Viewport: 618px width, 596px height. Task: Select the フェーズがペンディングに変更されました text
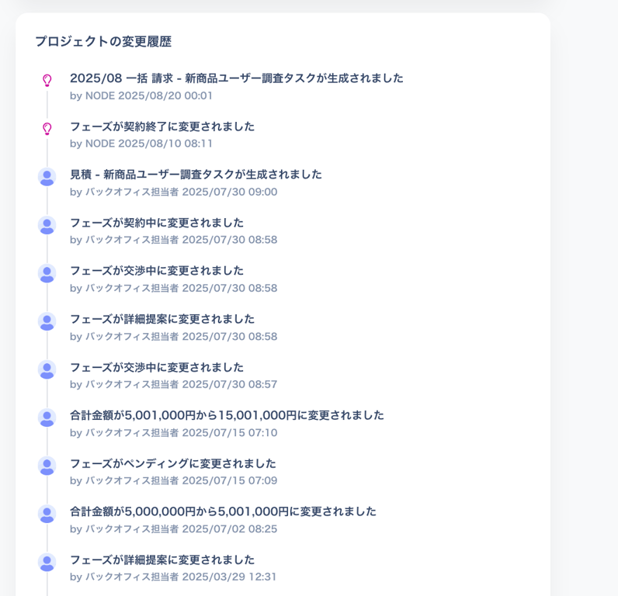tap(172, 463)
